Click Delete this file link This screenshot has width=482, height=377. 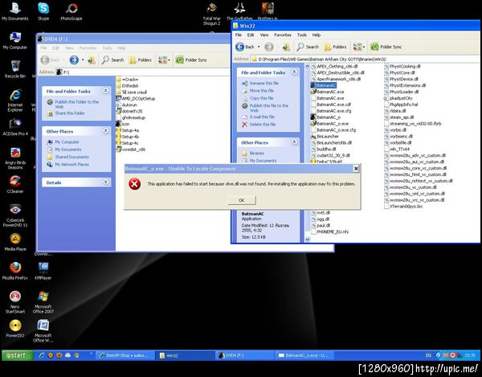tap(263, 125)
